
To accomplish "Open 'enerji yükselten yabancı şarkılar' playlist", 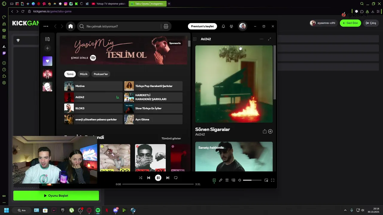I will tap(93, 119).
